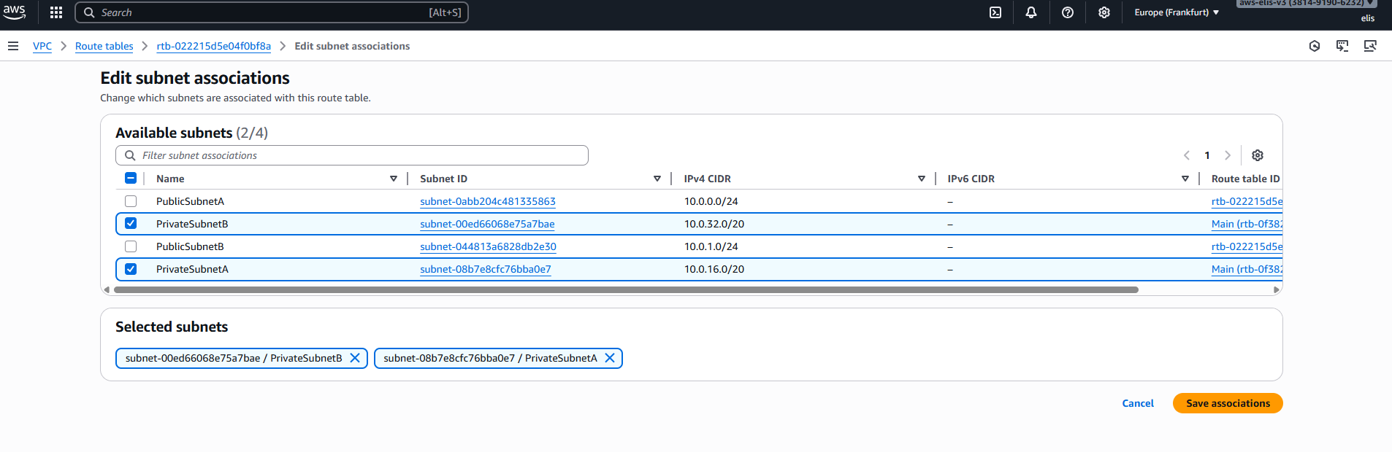
Task: Click the AWS logo home icon
Action: pyautogui.click(x=15, y=12)
